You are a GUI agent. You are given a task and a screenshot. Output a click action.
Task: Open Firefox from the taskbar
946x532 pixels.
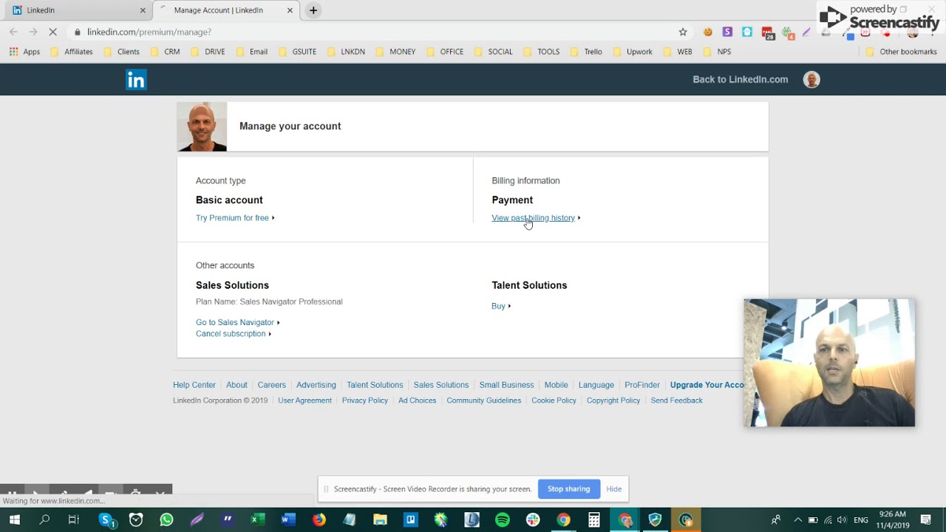tap(319, 520)
